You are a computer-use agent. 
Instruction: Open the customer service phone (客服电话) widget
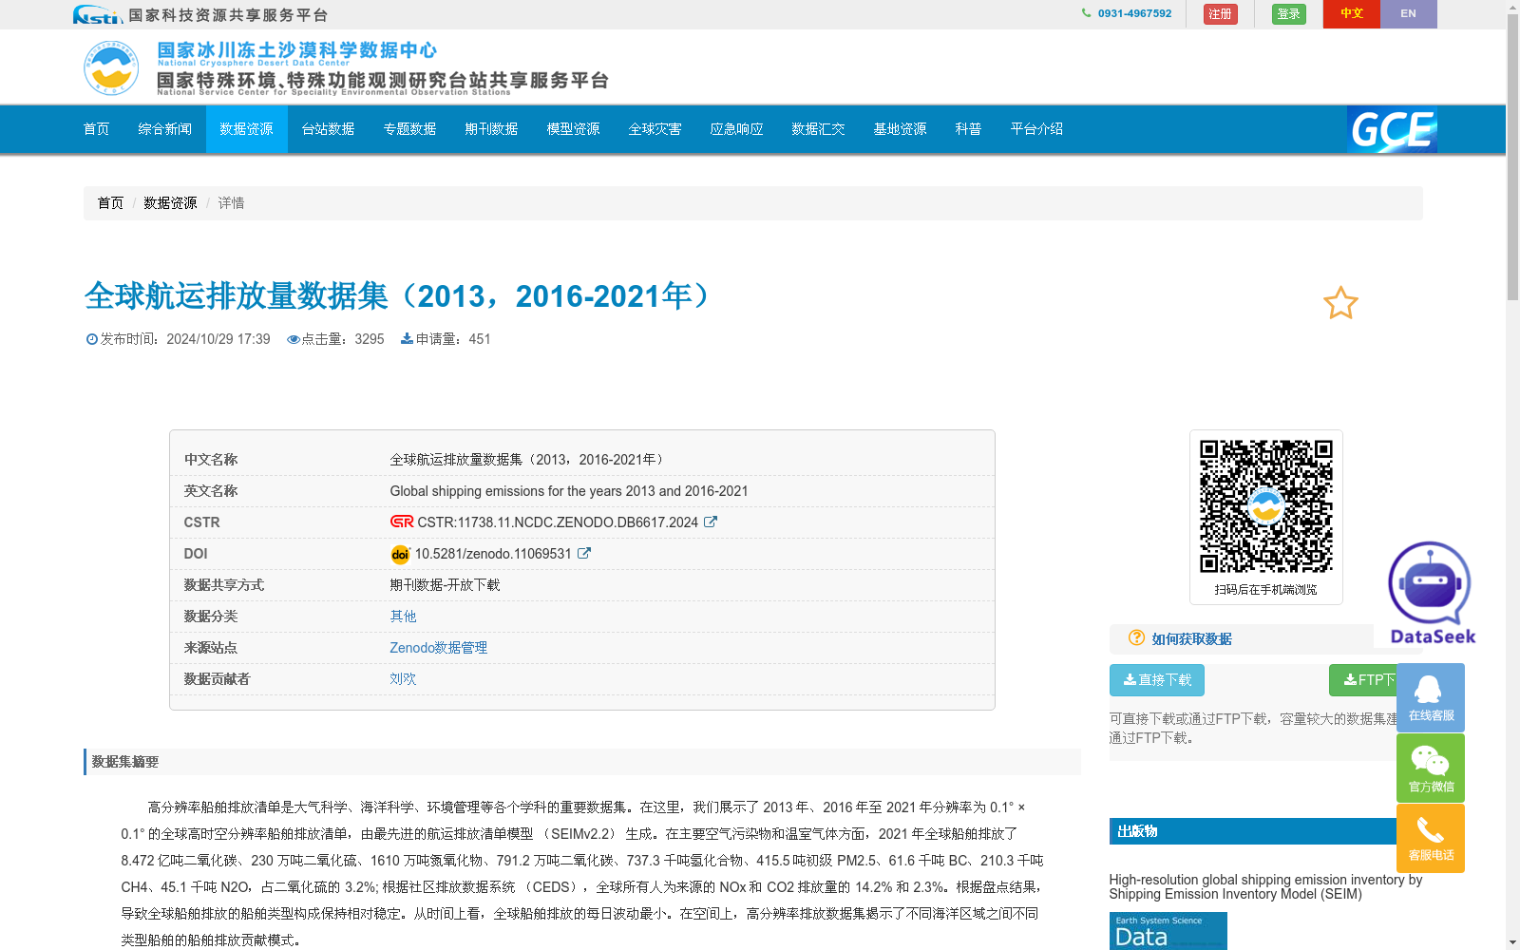1431,838
